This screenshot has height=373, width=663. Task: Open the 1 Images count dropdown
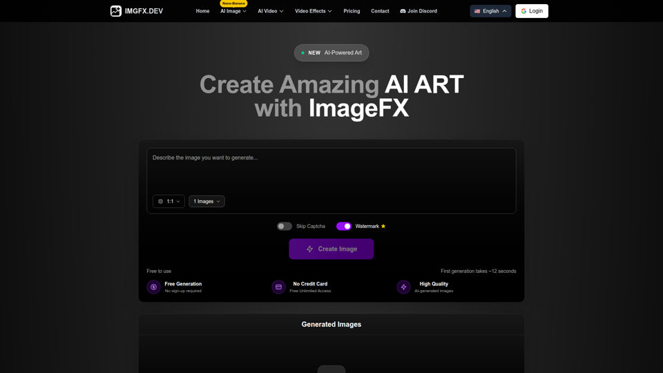pos(206,201)
